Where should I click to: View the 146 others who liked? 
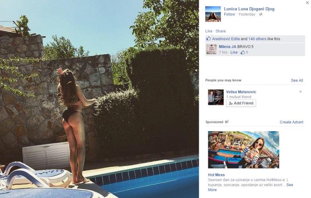click(x=257, y=39)
